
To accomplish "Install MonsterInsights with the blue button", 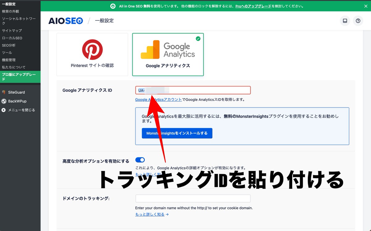I will (x=177, y=133).
